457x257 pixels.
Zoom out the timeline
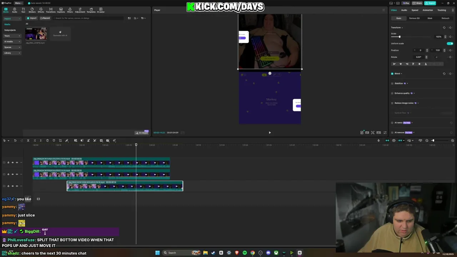pyautogui.click(x=427, y=141)
